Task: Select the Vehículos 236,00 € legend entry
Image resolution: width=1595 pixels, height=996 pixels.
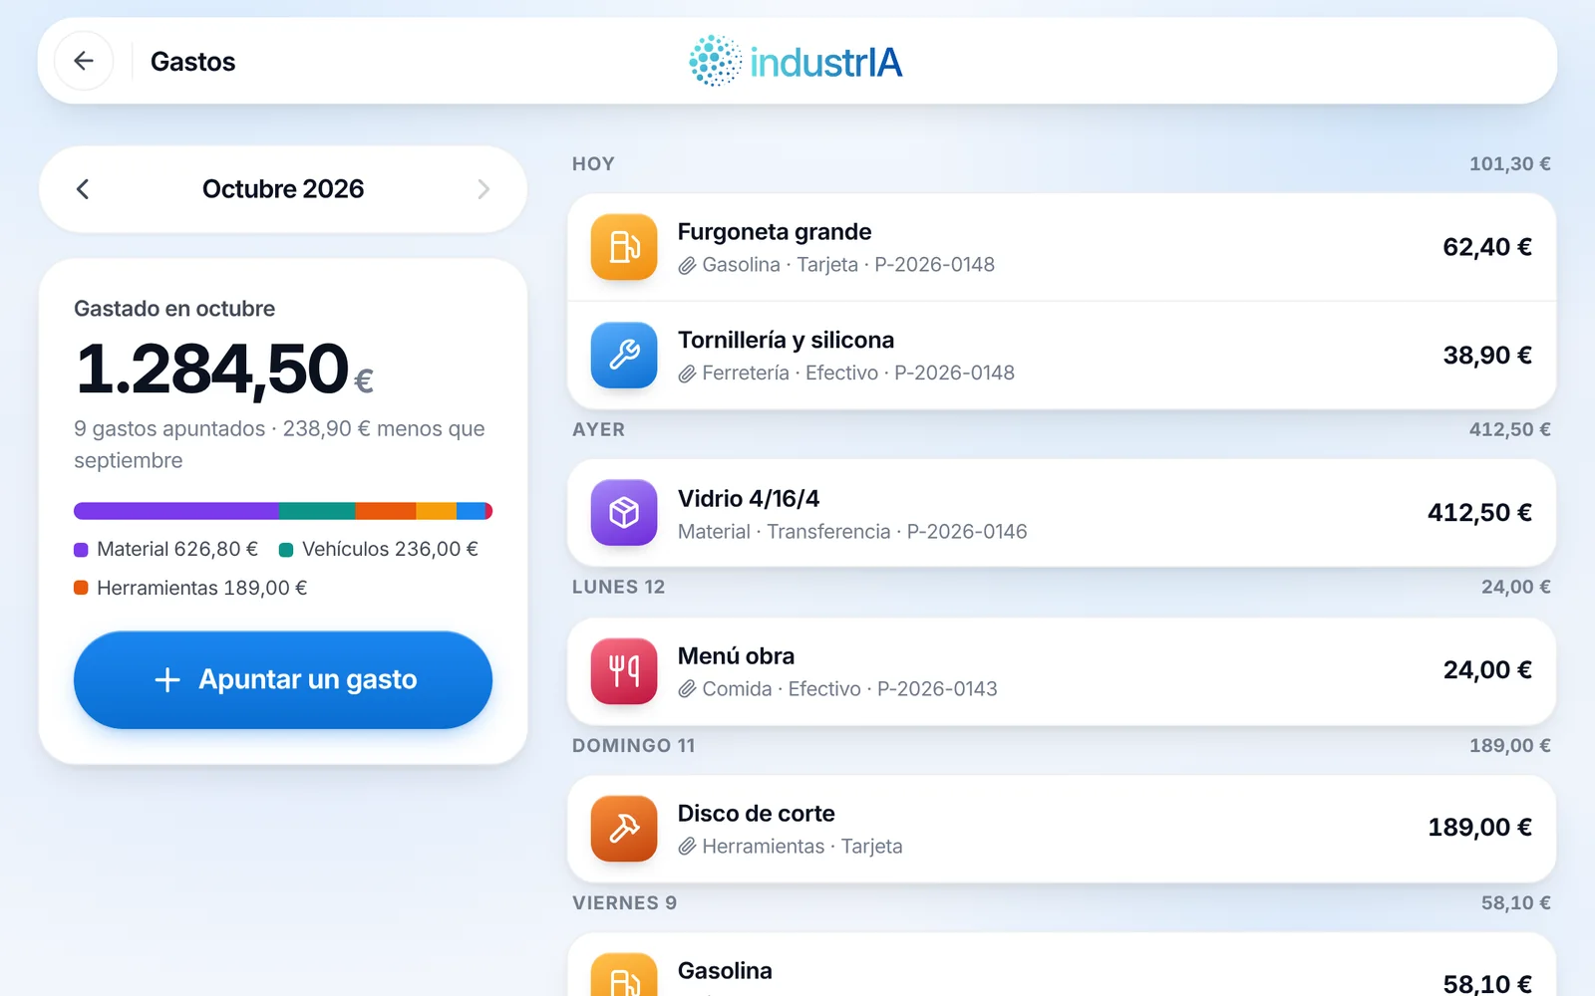Action: click(379, 550)
